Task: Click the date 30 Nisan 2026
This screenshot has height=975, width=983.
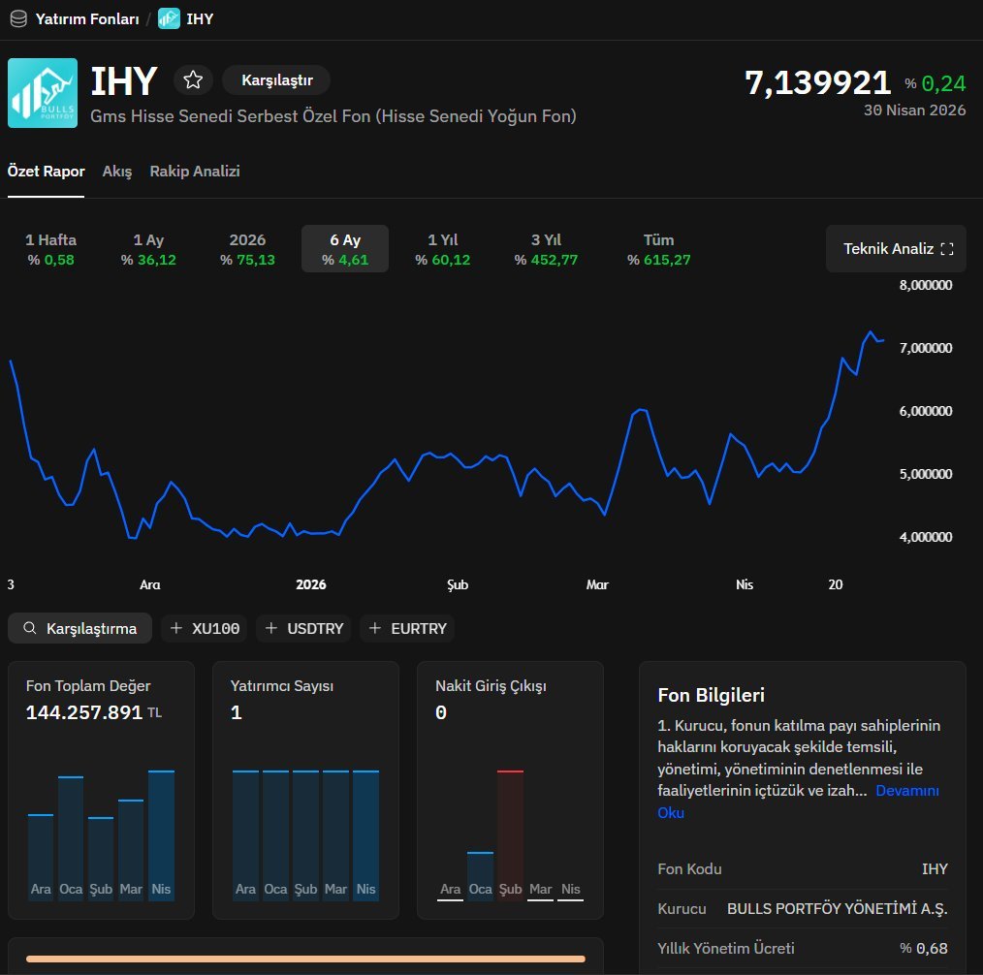Action: click(915, 110)
